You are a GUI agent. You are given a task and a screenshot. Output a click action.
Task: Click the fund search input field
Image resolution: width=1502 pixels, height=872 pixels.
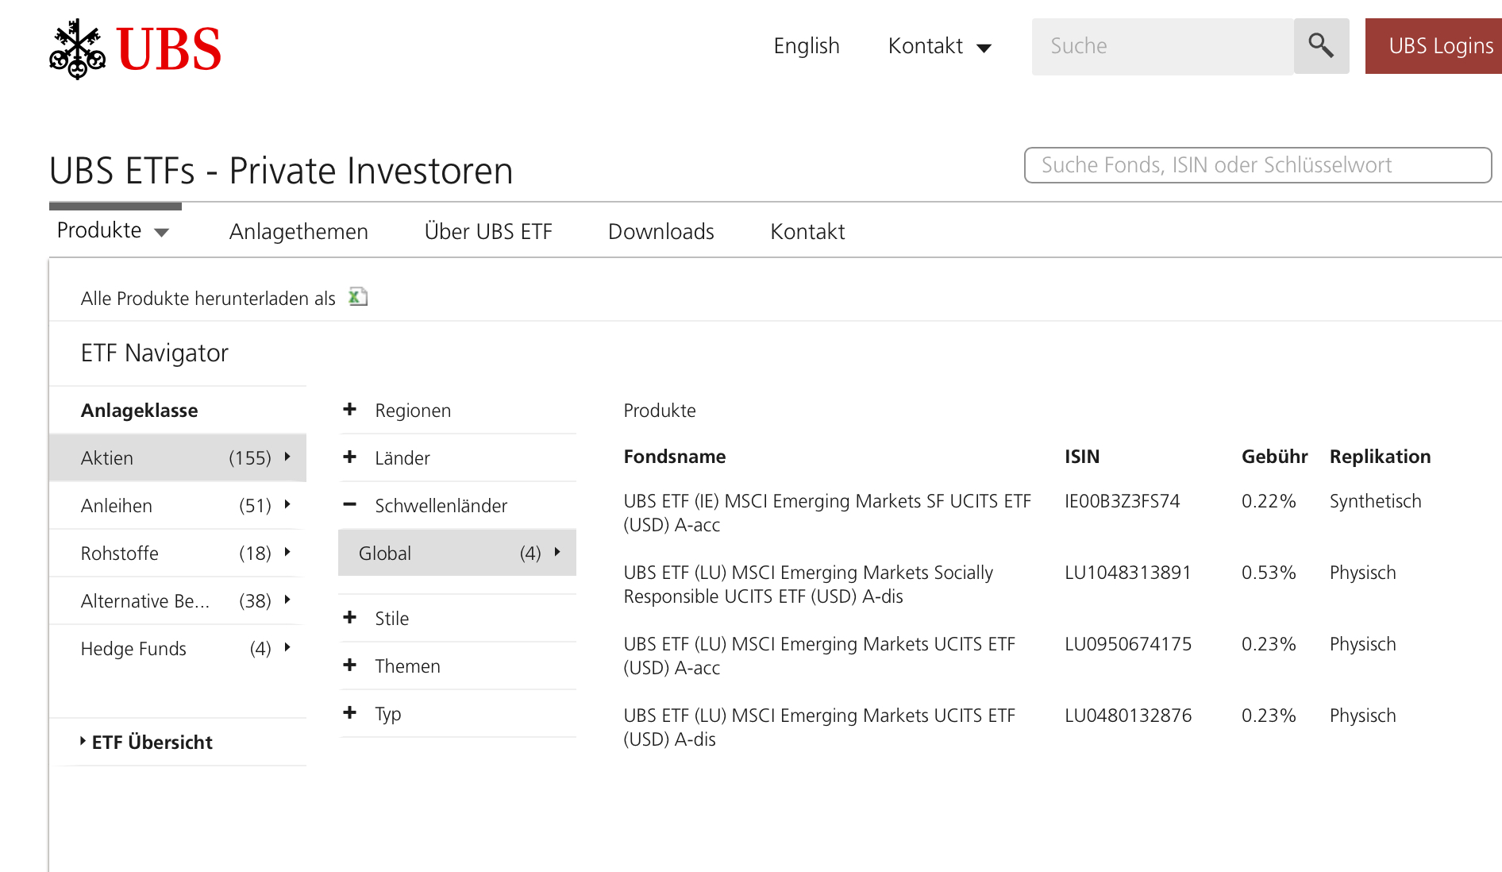[x=1257, y=165]
